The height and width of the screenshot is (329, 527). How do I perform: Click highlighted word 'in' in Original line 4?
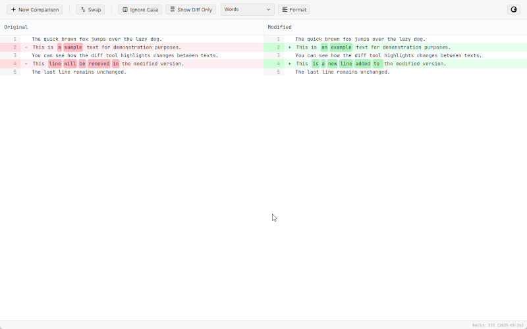tap(116, 64)
